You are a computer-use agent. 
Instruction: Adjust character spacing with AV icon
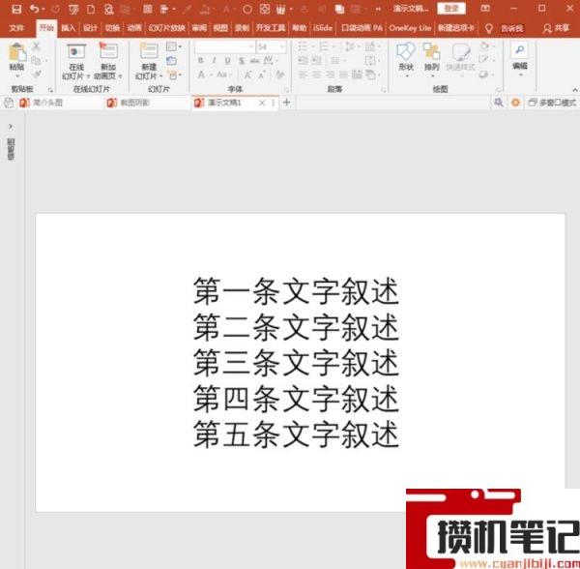268,60
